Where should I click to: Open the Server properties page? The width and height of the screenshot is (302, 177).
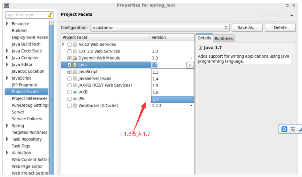coord(18,112)
